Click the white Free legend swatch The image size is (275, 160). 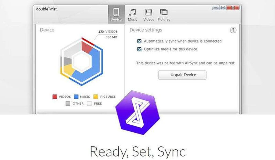click(x=89, y=104)
